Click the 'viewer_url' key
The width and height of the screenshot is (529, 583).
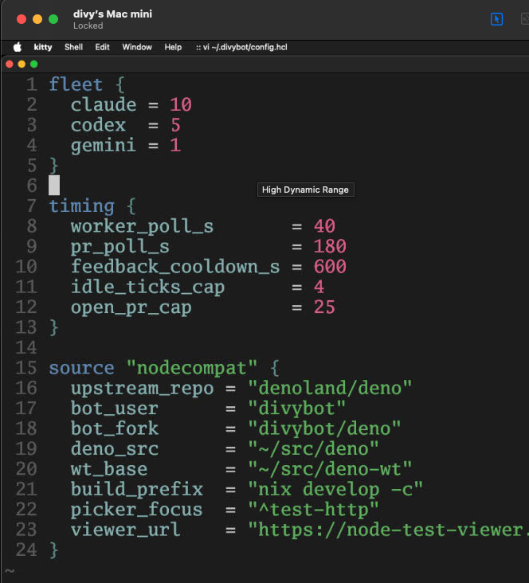[126, 530]
